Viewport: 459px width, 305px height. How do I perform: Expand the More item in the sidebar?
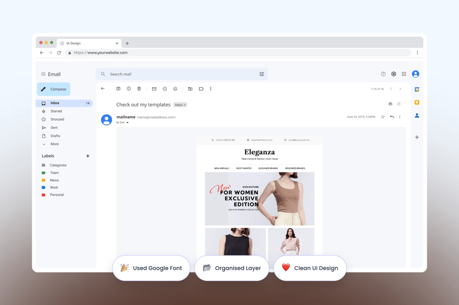click(54, 144)
